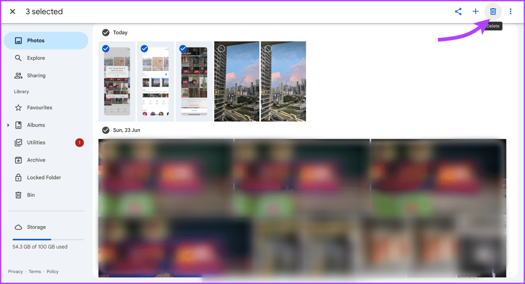This screenshot has width=525, height=284.
Task: Select the first unselected skyline photo circle
Action: pyautogui.click(x=221, y=49)
